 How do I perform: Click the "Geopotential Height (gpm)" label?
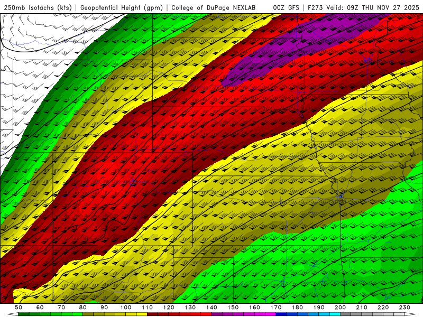click(122, 8)
